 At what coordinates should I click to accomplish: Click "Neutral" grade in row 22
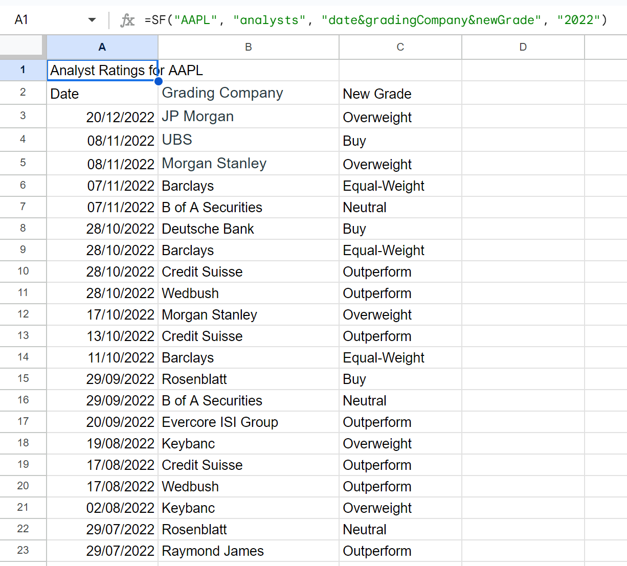pos(400,529)
